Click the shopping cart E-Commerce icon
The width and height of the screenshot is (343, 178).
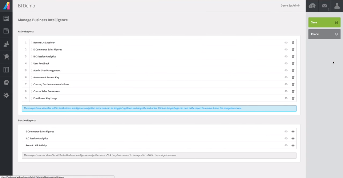(x=6, y=57)
